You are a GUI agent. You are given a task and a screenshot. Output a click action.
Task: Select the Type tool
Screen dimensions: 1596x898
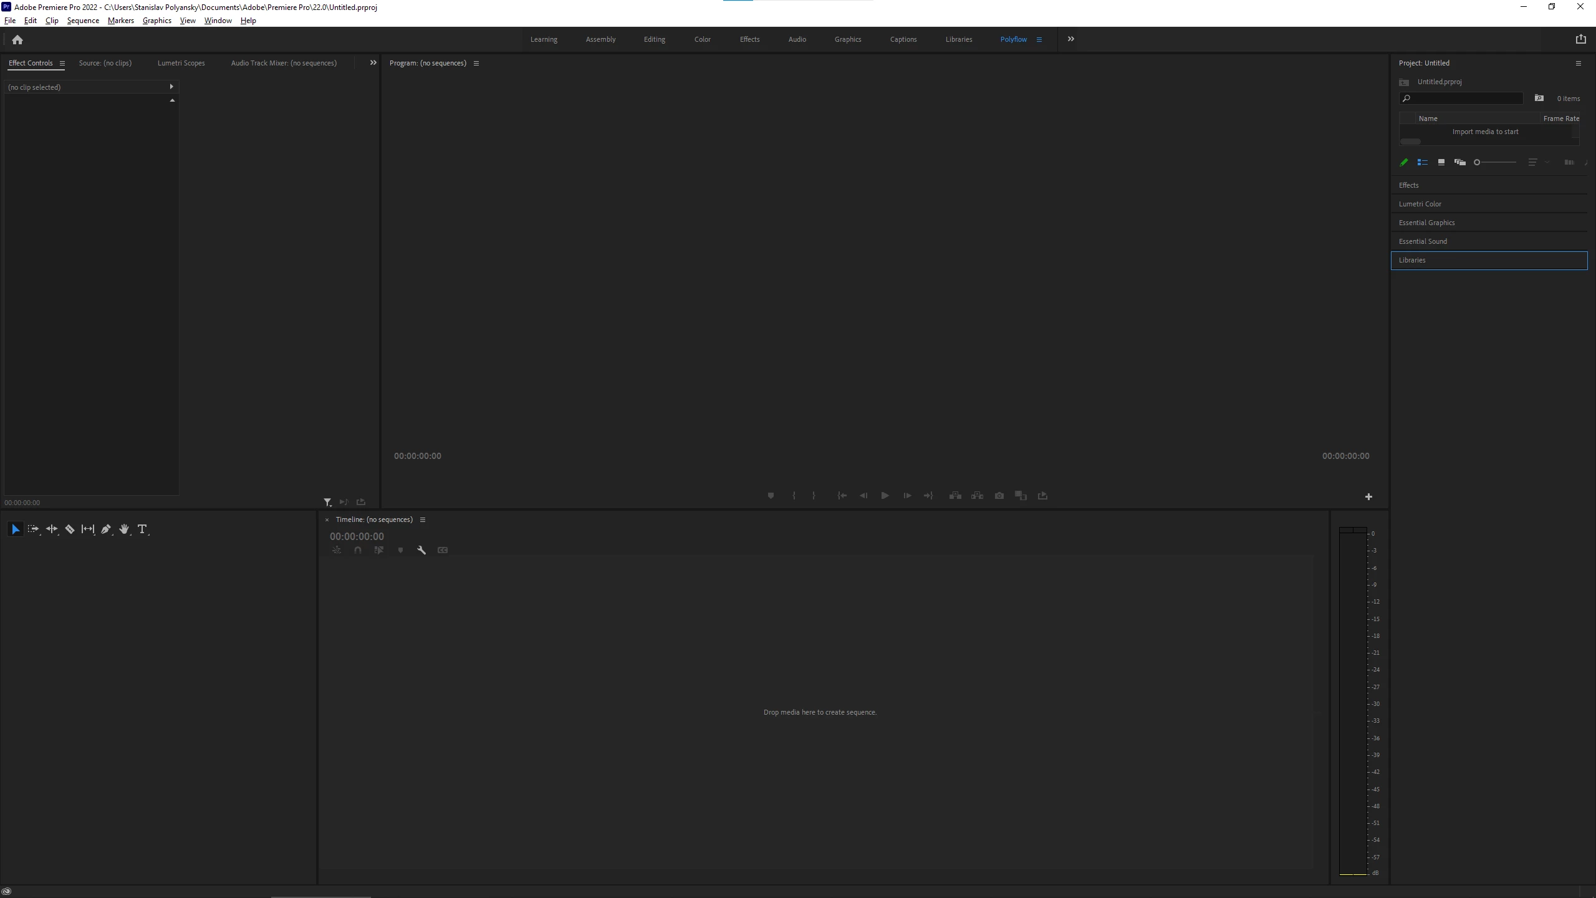pos(142,529)
